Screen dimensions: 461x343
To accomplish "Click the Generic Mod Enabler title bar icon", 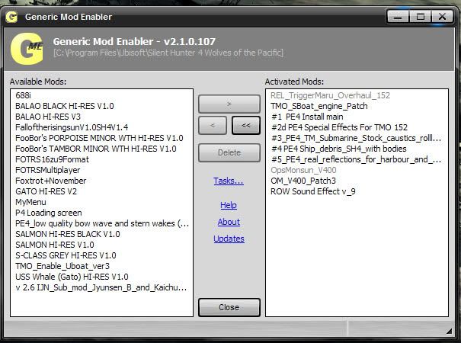I will 11,17.
